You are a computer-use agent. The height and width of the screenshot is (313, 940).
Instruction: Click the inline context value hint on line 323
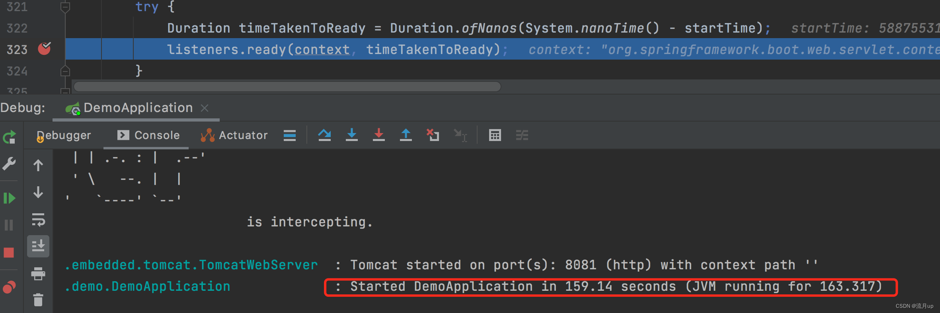734,50
